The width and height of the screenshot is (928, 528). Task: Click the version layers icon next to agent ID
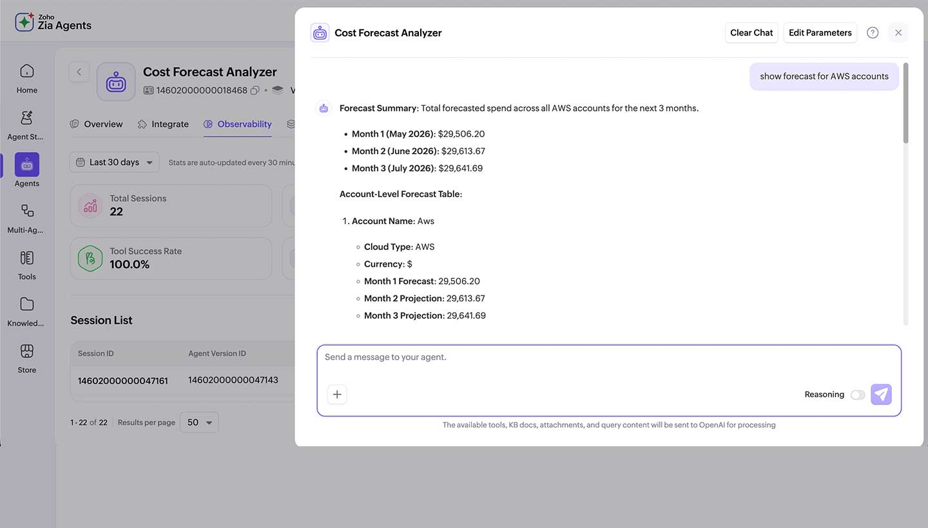278,90
